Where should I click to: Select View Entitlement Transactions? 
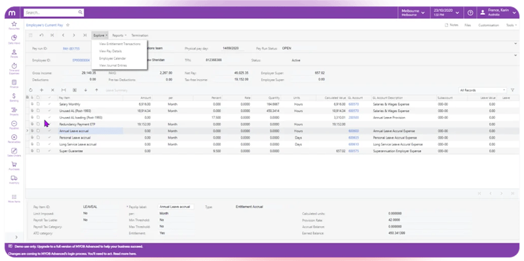pos(120,44)
